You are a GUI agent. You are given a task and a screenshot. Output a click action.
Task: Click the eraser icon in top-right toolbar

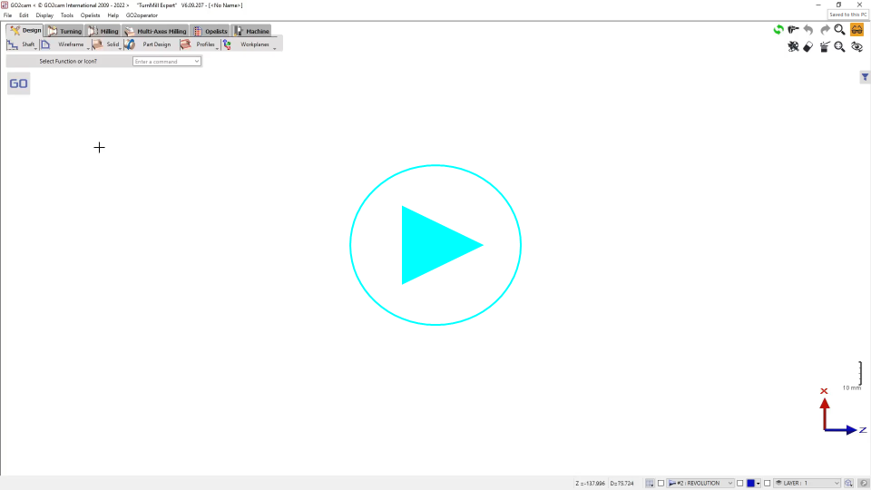click(808, 47)
